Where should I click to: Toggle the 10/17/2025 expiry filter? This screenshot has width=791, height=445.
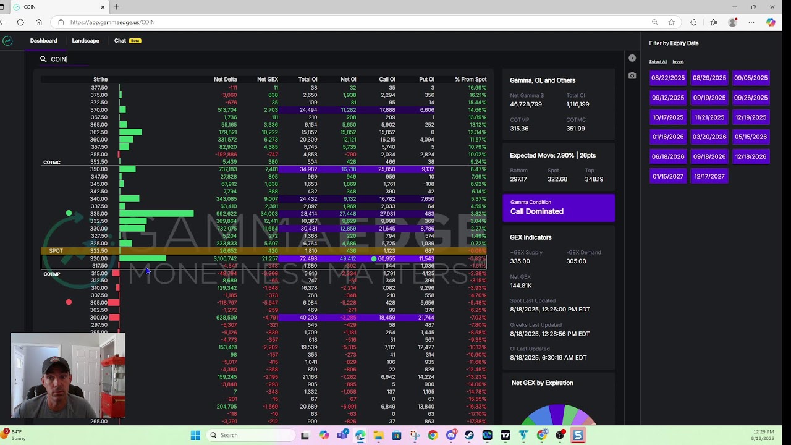(x=668, y=117)
